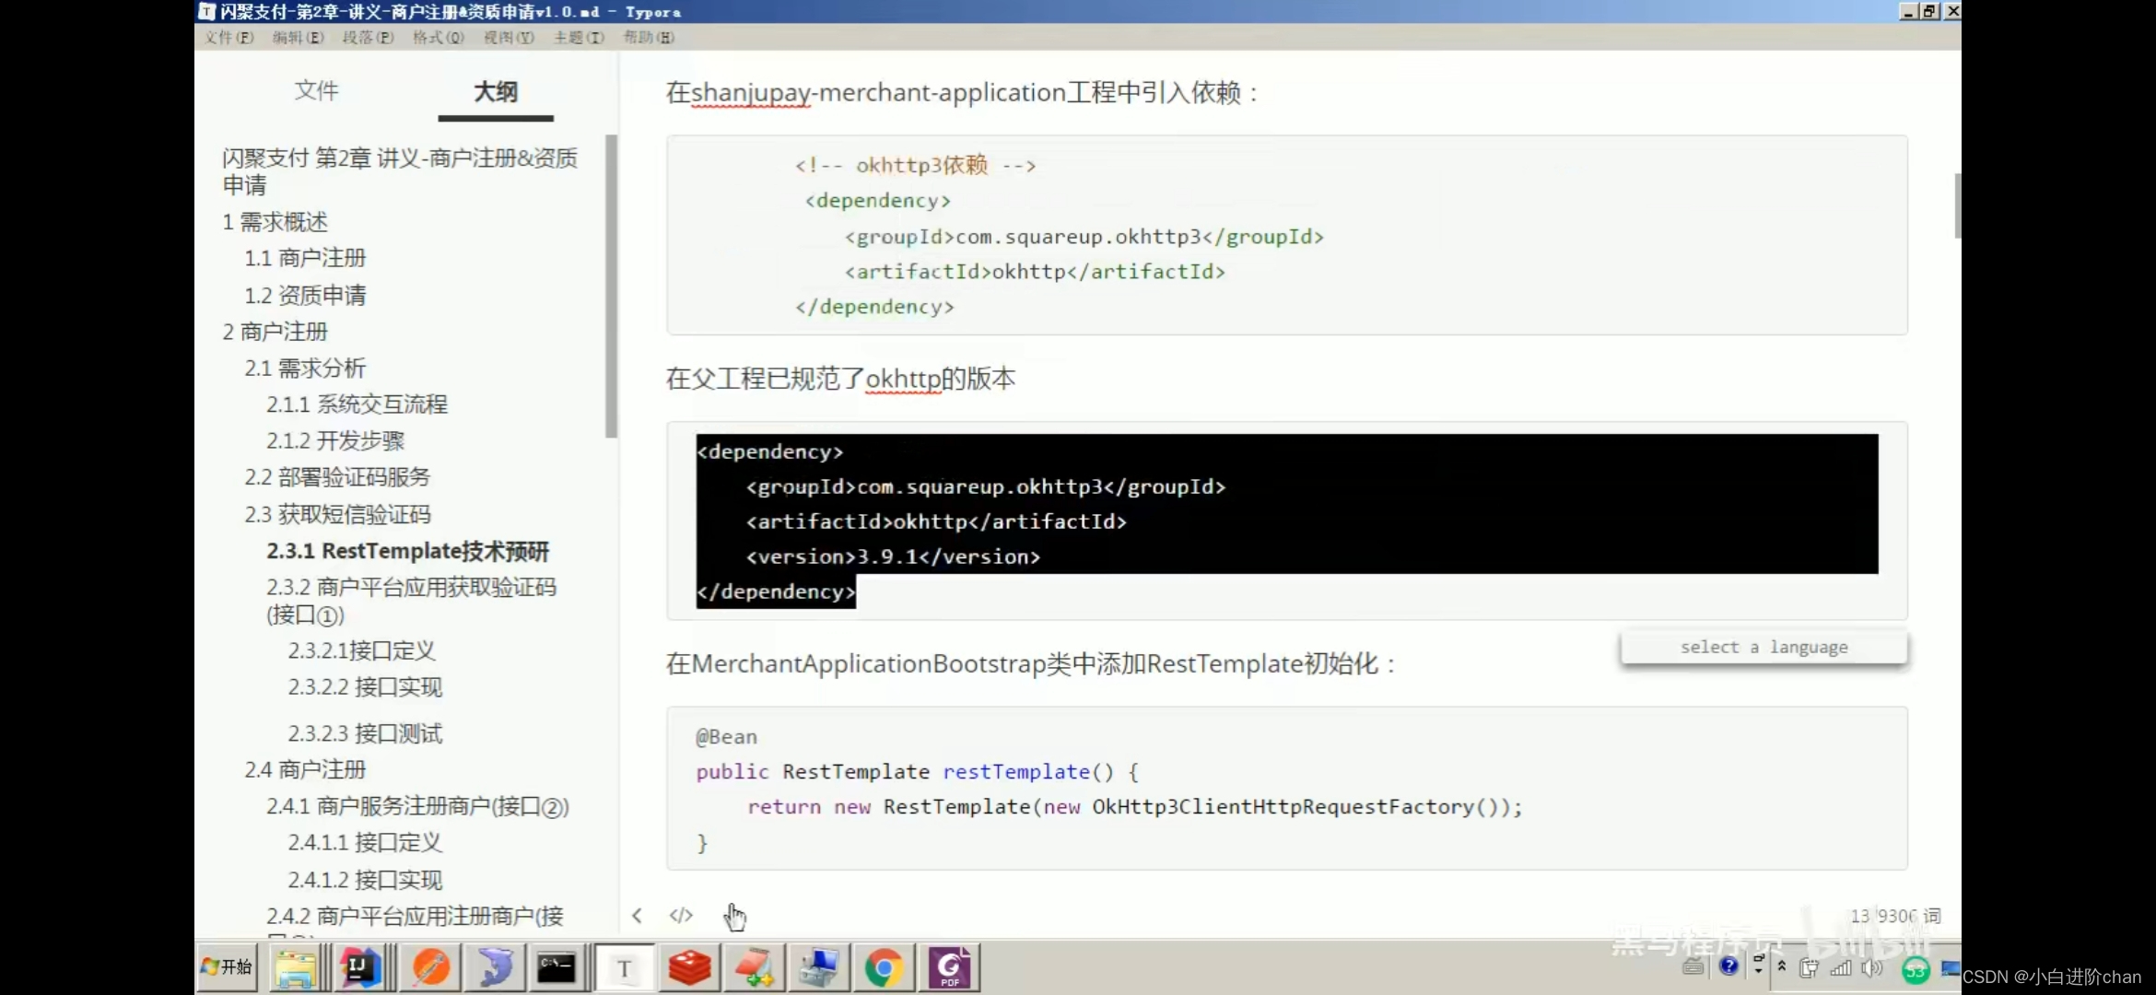The image size is (2156, 995).
Task: Open the Postman taskbar icon
Action: (x=430, y=968)
